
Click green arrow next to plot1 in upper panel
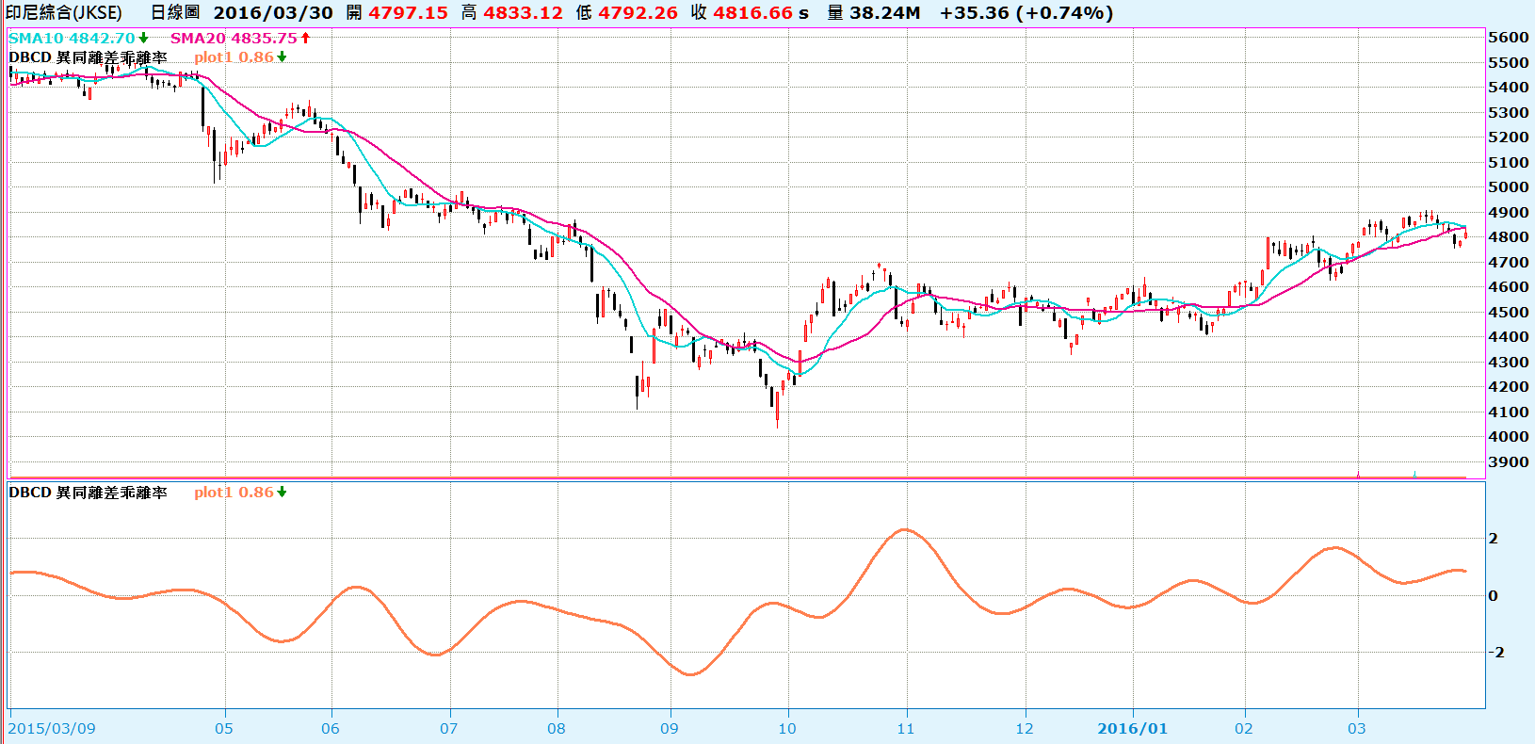(x=282, y=57)
